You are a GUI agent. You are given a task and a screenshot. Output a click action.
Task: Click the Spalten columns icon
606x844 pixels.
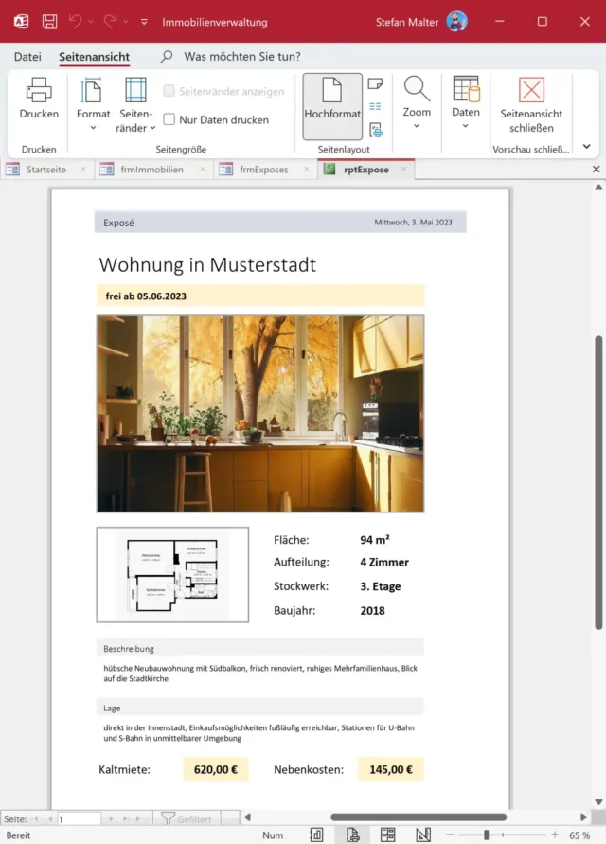click(375, 107)
